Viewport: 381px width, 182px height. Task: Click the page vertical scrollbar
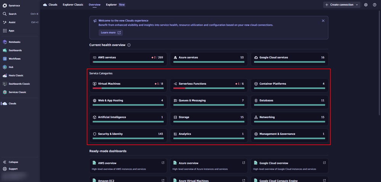tap(380, 63)
